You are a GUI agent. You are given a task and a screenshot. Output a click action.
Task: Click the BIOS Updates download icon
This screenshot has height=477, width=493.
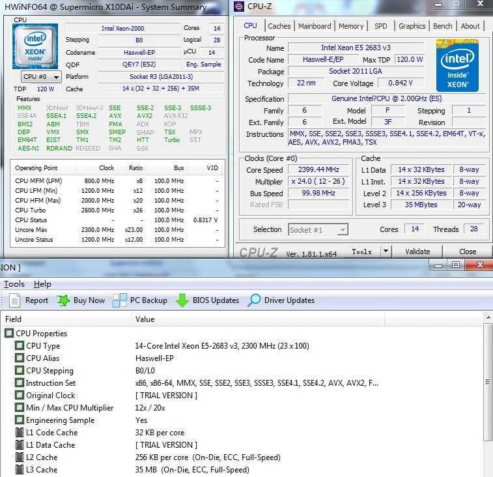pos(182,300)
